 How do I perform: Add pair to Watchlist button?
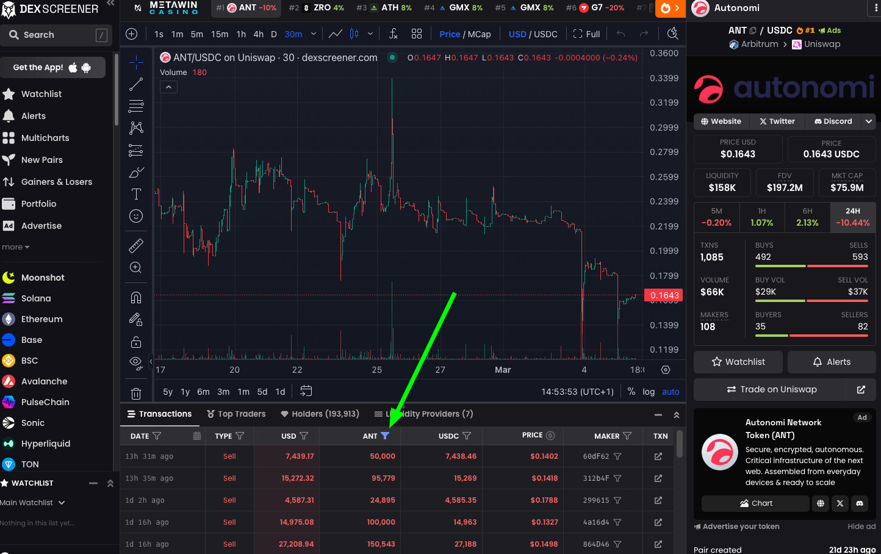click(738, 362)
